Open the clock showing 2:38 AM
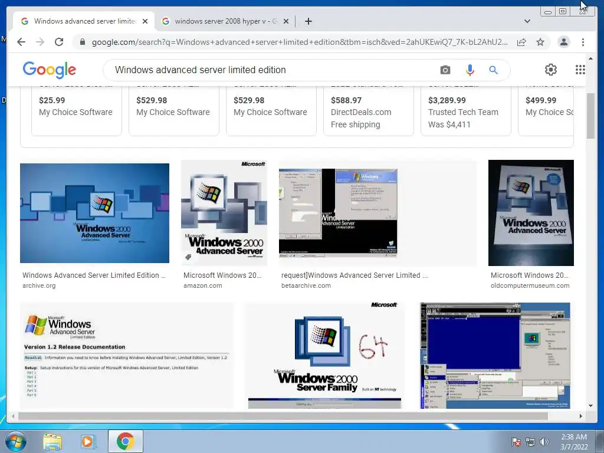The width and height of the screenshot is (604, 453). [574, 442]
